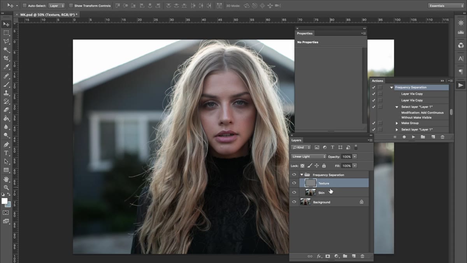Stop playing/recording in Actions panel
This screenshot has height=263, width=467.
tap(395, 137)
